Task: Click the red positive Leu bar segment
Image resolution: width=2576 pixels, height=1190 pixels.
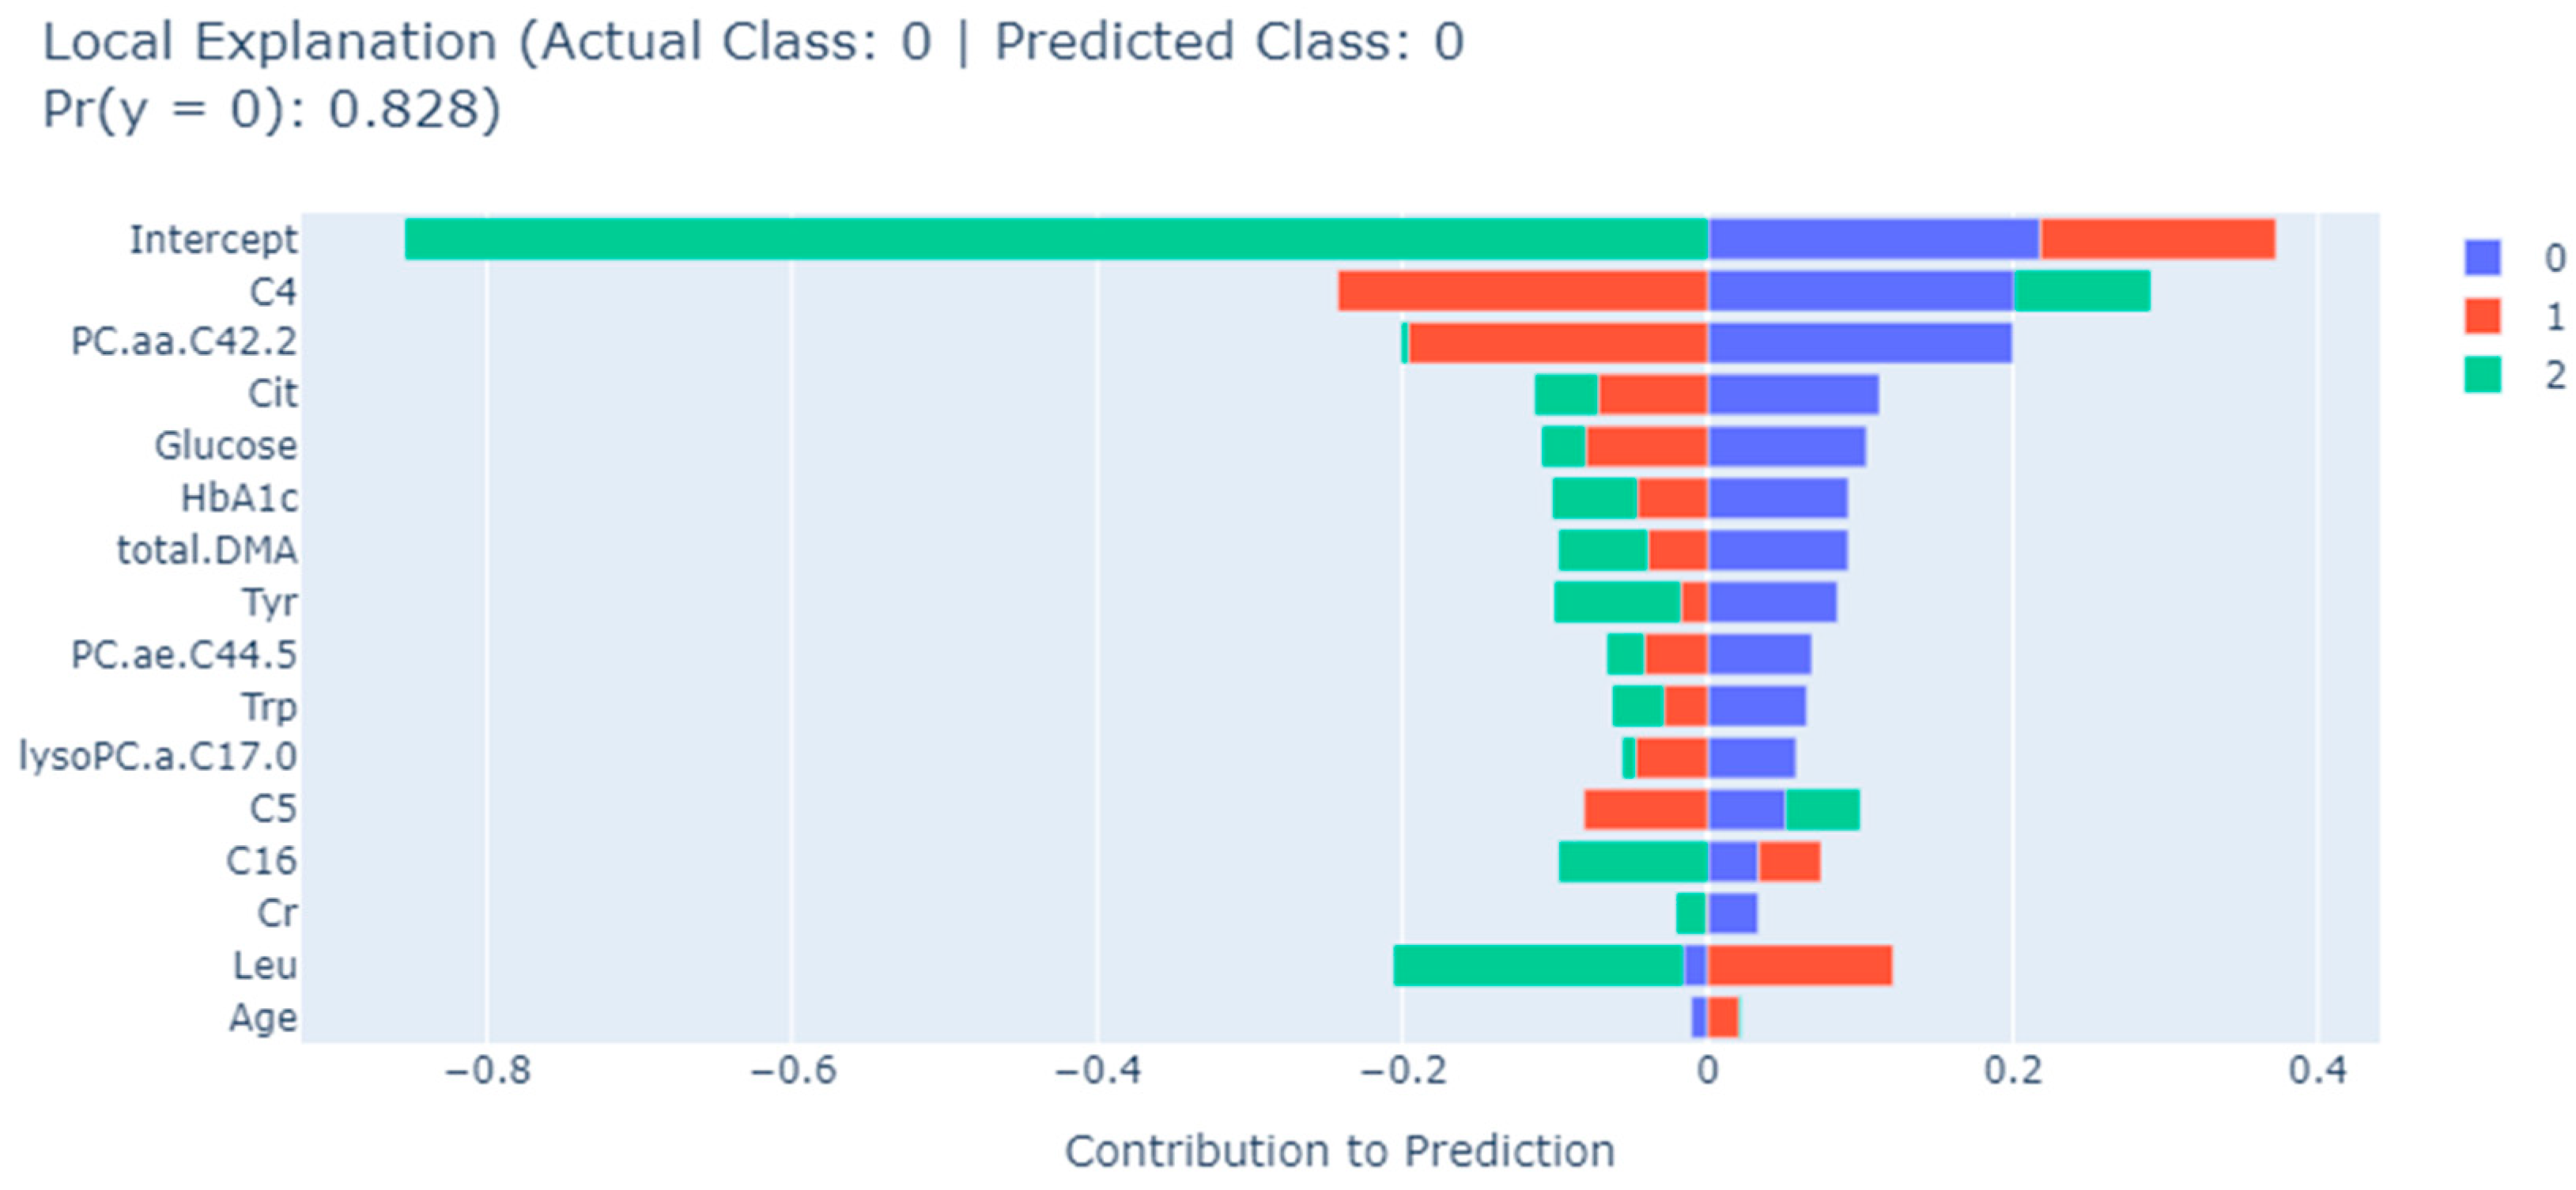Action: point(1799,966)
